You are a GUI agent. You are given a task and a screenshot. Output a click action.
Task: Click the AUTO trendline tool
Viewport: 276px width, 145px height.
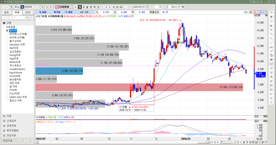(x=271, y=47)
